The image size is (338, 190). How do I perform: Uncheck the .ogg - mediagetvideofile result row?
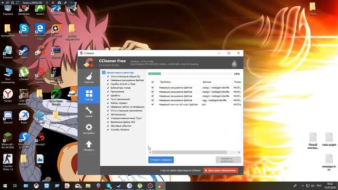point(153,100)
